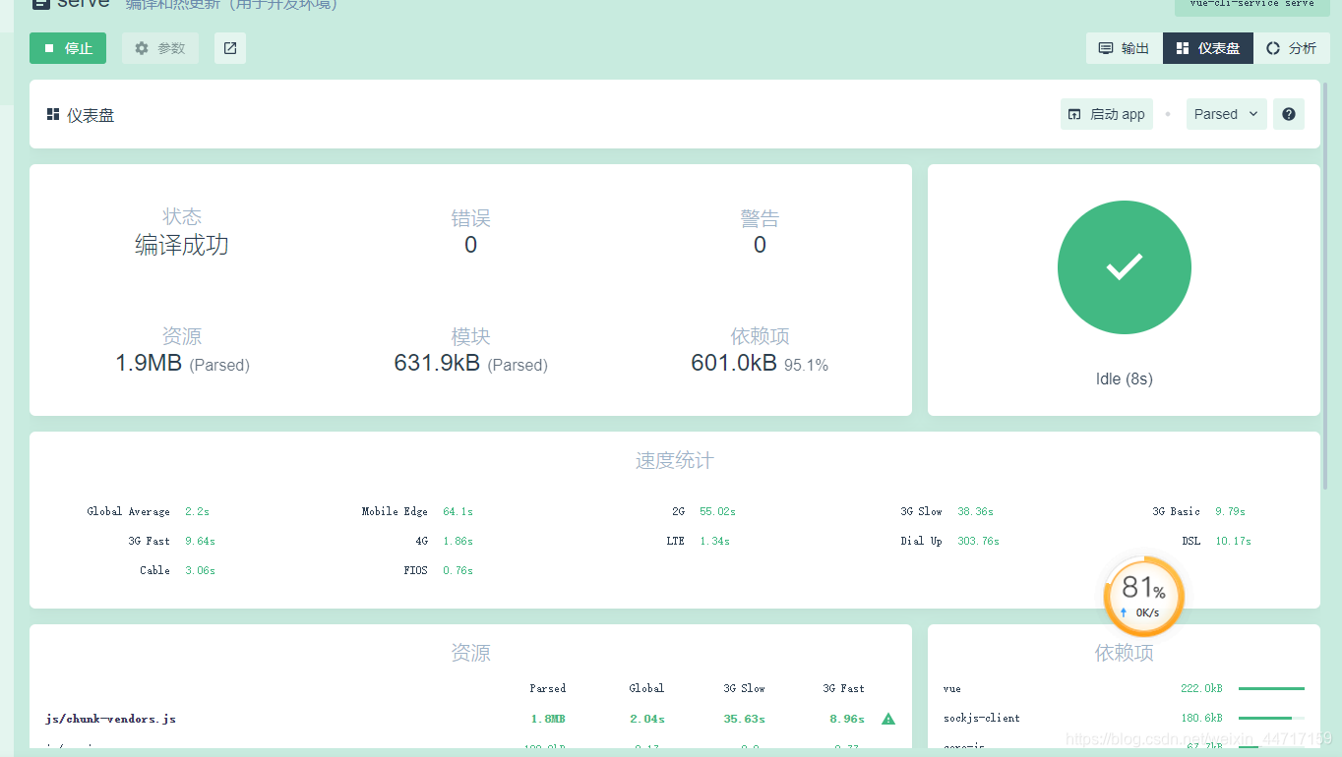Screen dimensions: 1342x757
Task: Click the Global Average 2.2s speed stat
Action: pyautogui.click(x=148, y=511)
